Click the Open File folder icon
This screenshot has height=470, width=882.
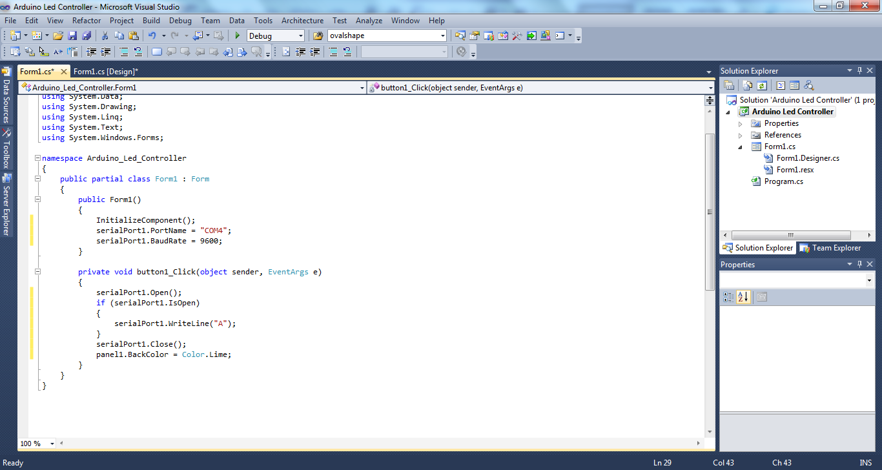click(58, 36)
